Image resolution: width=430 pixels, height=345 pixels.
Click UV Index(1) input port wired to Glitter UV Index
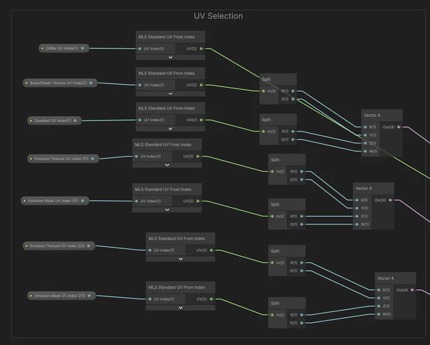(x=140, y=49)
